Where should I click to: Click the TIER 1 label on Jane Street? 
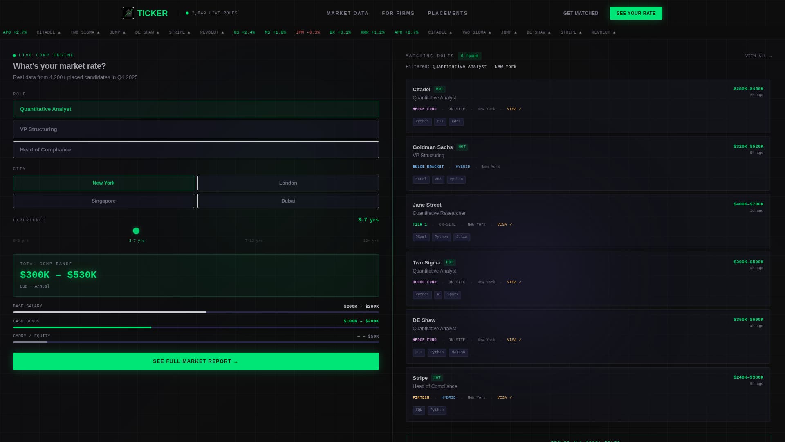click(x=420, y=225)
